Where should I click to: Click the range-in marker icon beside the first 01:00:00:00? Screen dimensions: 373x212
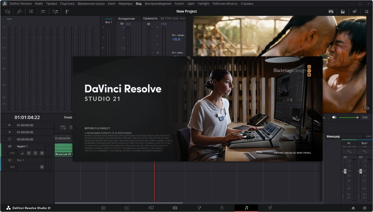tap(9, 125)
